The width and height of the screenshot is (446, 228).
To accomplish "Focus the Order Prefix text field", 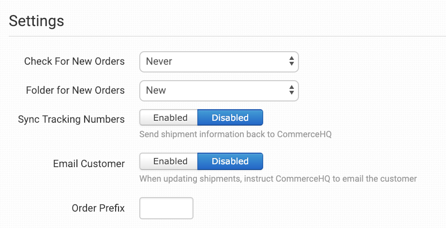I will [166, 208].
